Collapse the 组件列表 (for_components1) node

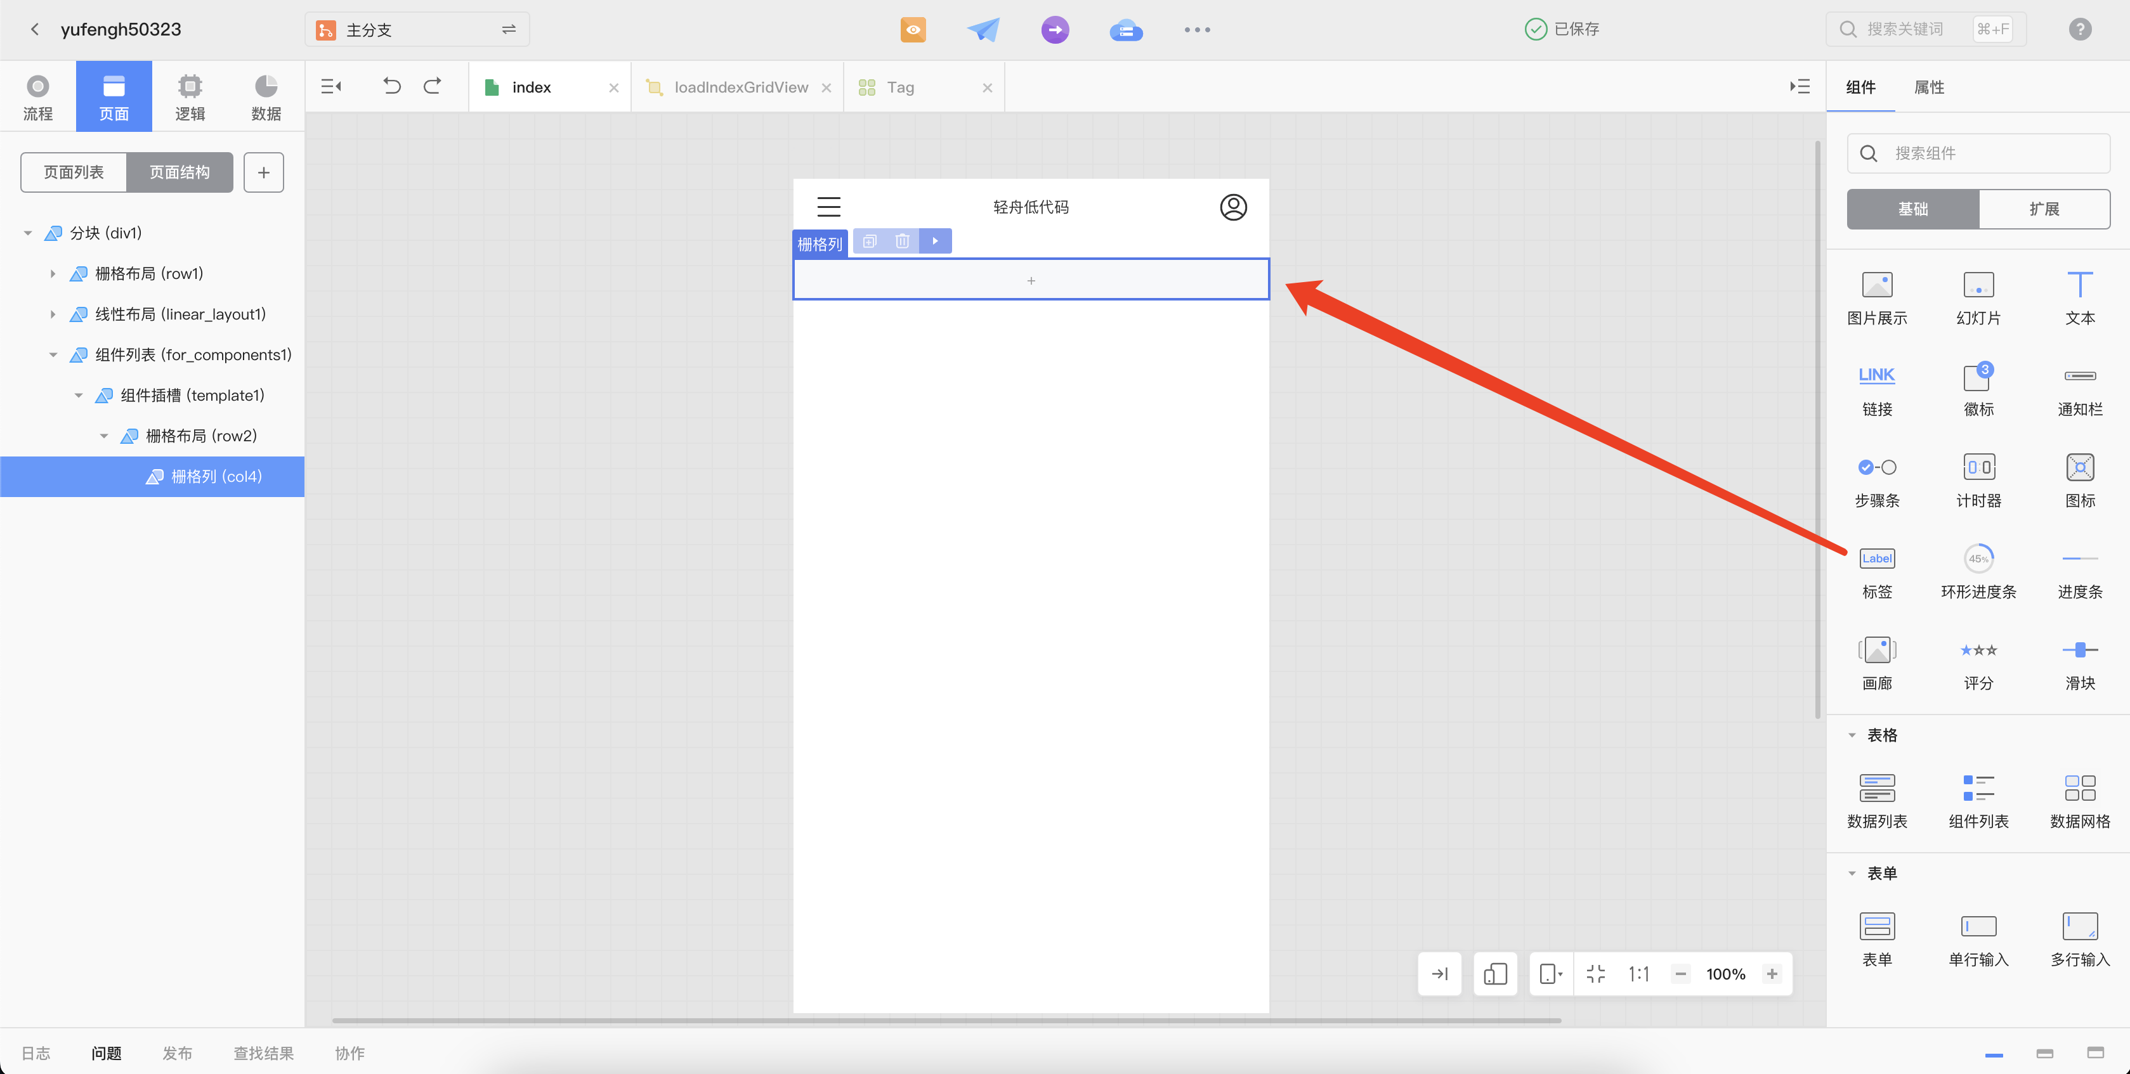(x=53, y=354)
